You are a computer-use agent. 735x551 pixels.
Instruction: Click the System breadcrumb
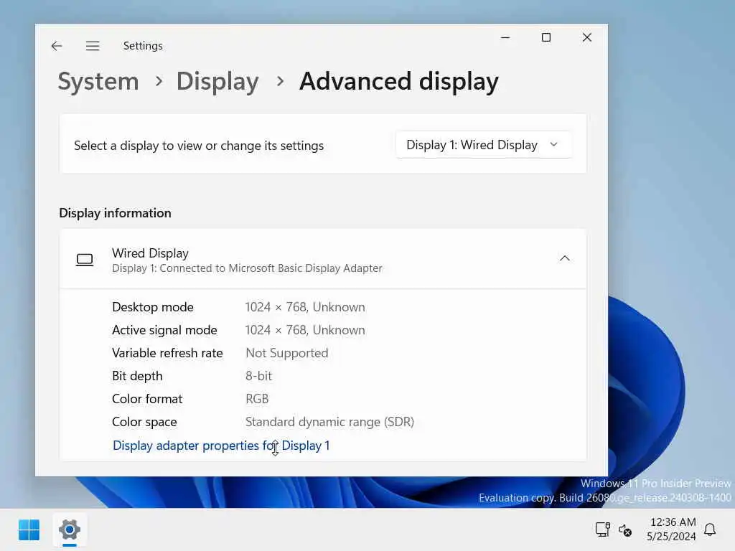(x=98, y=82)
